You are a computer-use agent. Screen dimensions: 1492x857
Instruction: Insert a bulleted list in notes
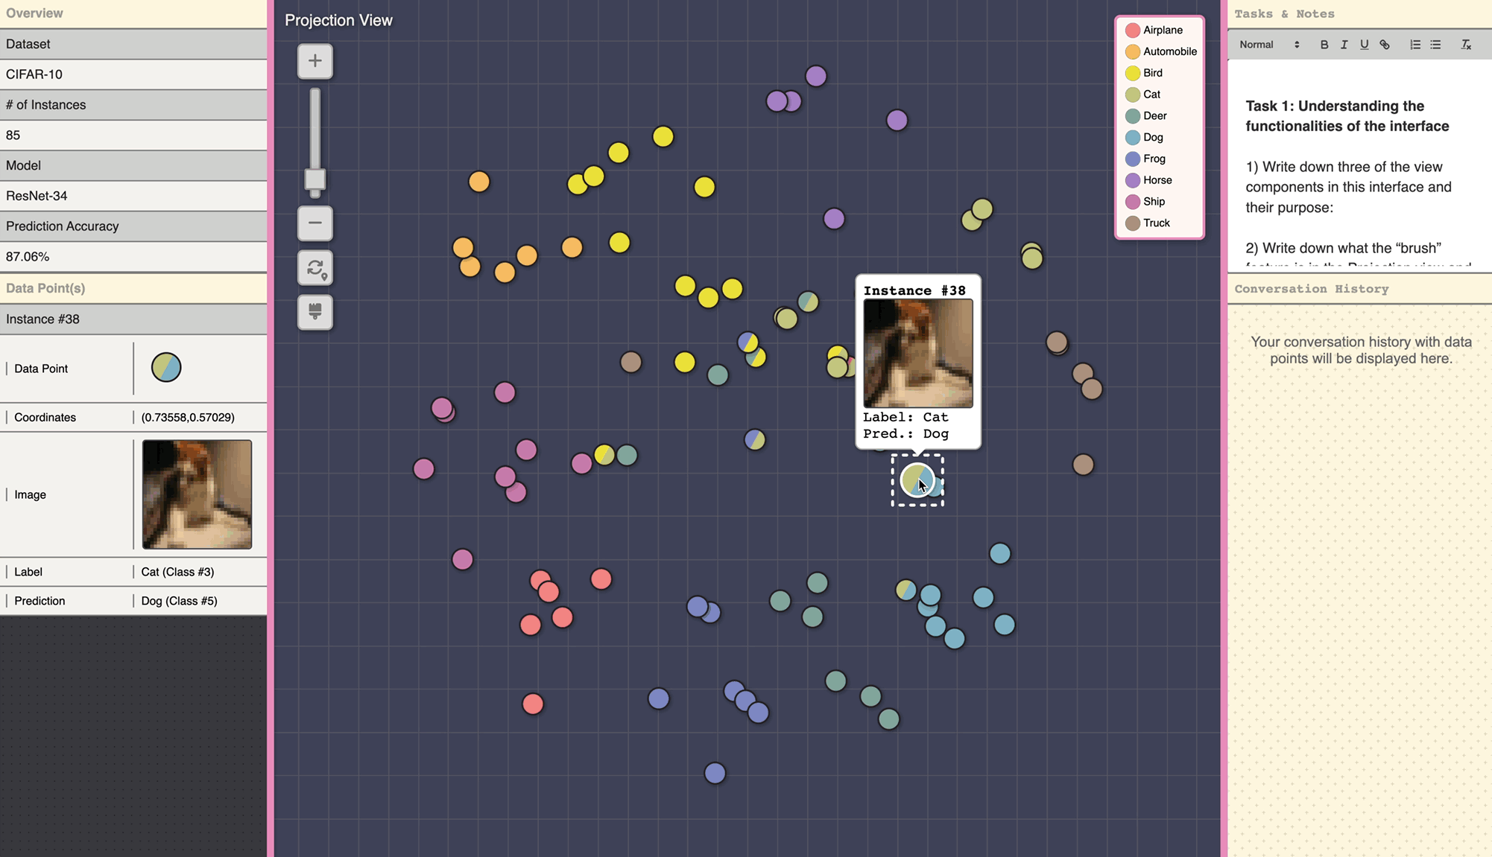point(1435,45)
